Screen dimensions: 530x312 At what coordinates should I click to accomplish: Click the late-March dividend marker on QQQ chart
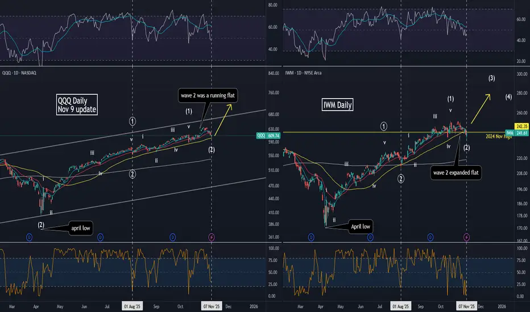[x=30, y=238]
